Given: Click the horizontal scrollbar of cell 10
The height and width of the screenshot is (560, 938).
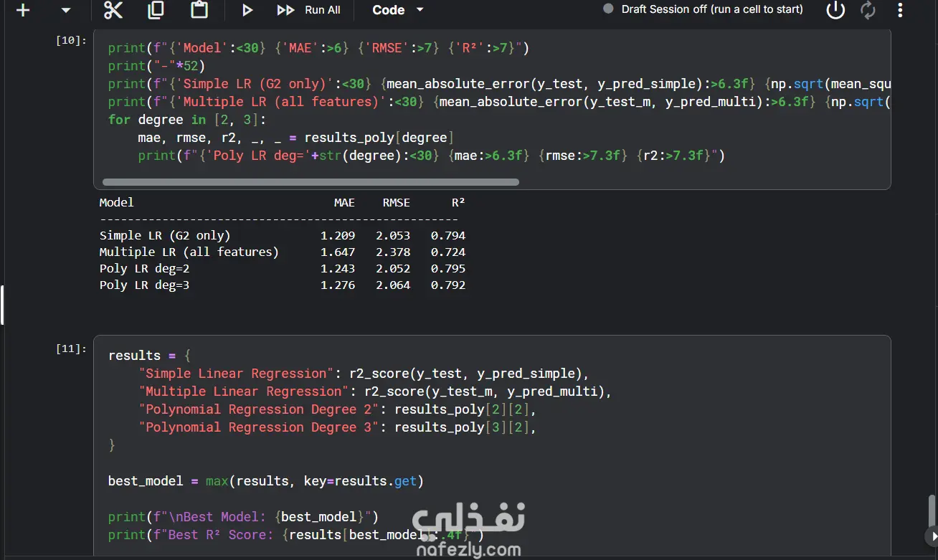Looking at the screenshot, I should 311,182.
